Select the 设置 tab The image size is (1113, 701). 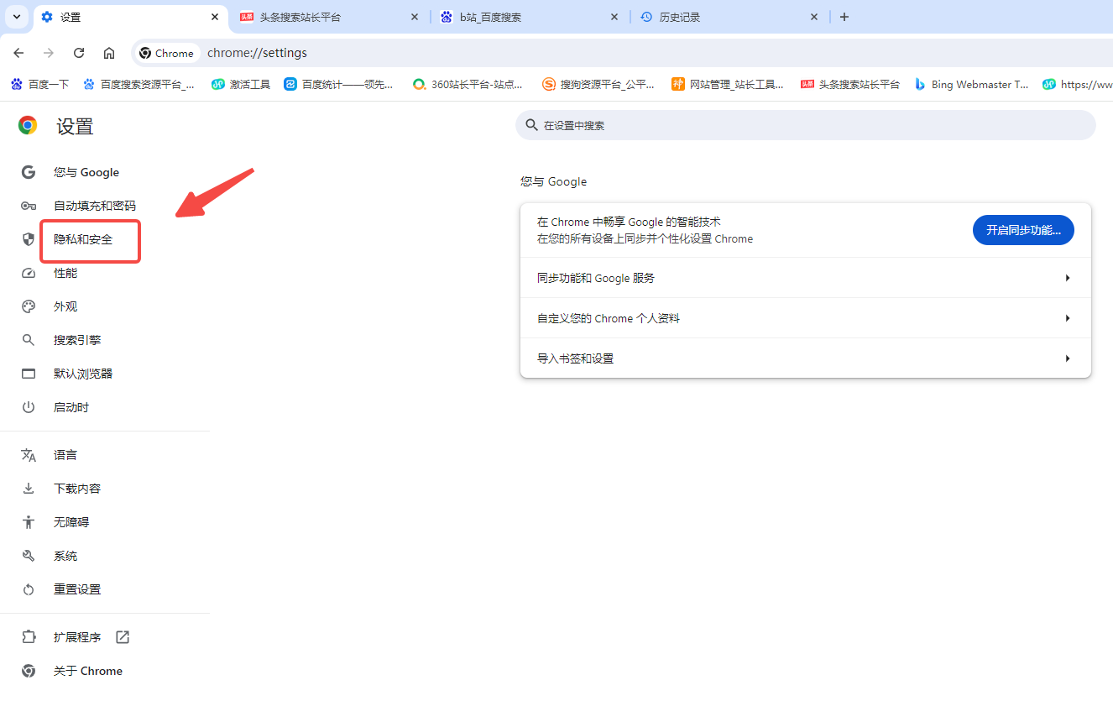point(130,17)
